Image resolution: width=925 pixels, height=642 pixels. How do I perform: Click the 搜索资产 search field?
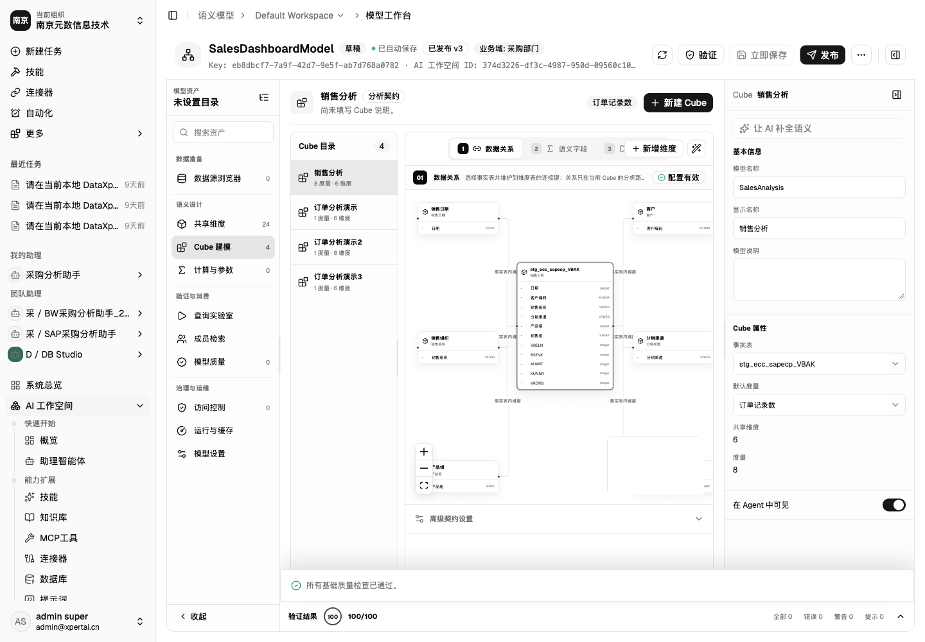(x=223, y=132)
